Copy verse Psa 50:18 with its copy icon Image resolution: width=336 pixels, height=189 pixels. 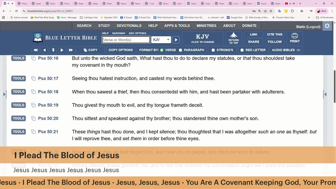tap(33, 92)
